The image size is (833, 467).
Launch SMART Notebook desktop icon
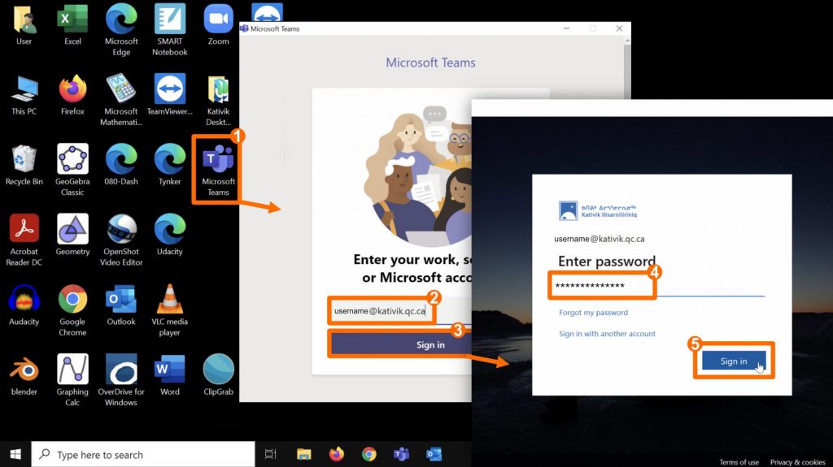(170, 29)
